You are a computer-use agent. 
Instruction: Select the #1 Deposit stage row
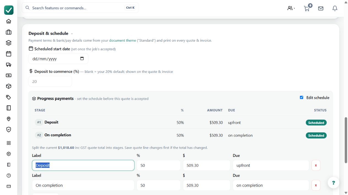(x=180, y=122)
